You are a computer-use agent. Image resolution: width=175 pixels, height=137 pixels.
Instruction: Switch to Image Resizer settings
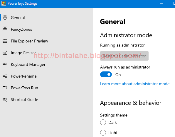pyautogui.click(x=47, y=53)
